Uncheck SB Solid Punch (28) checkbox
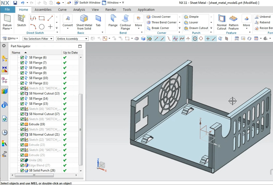Viewport: 273px width, 185px height. [22, 170]
